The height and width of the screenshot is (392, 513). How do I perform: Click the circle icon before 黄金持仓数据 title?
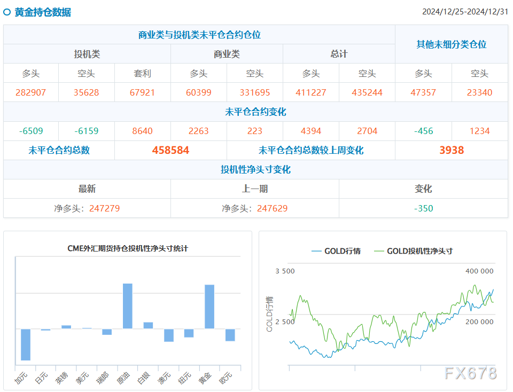pyautogui.click(x=6, y=10)
